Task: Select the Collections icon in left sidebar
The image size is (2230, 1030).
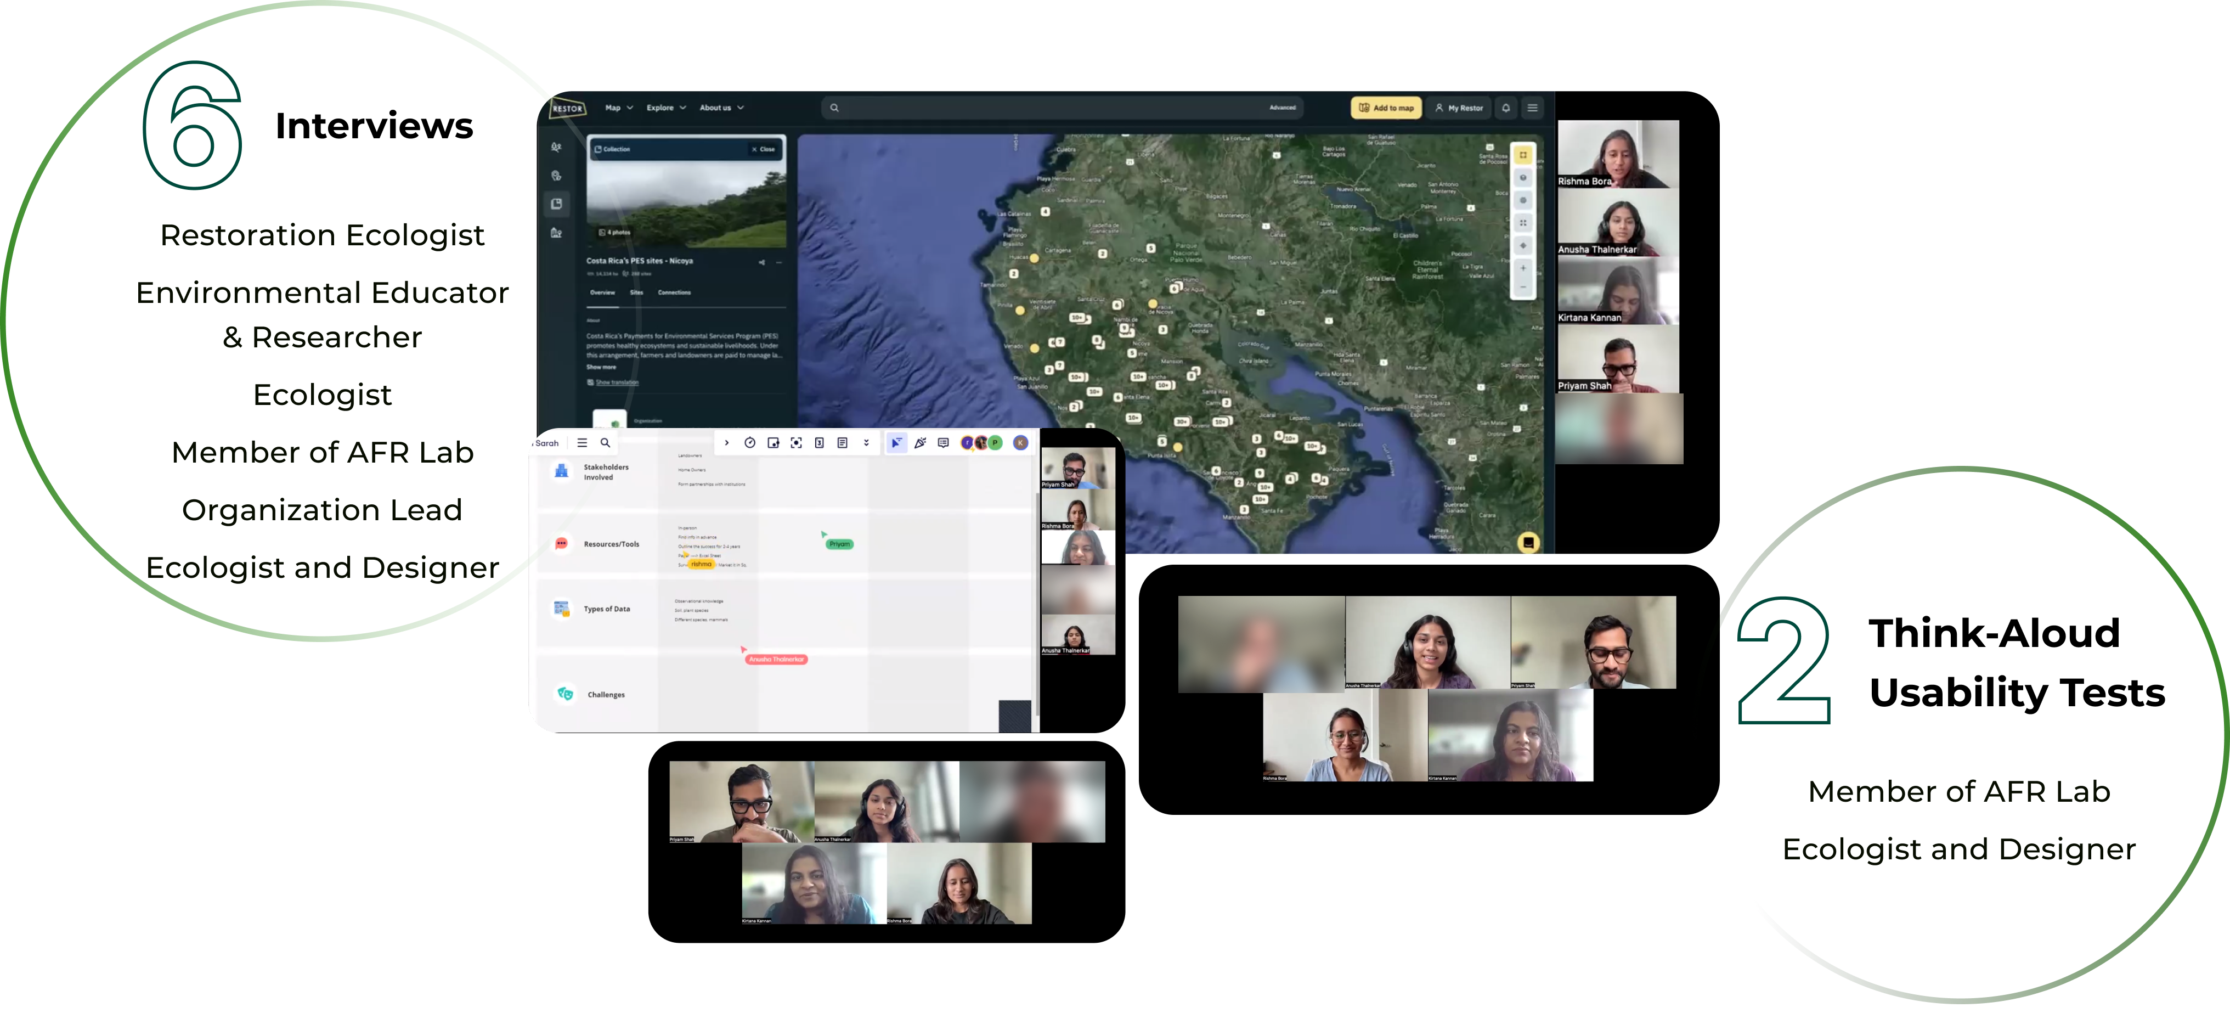Action: 557,205
